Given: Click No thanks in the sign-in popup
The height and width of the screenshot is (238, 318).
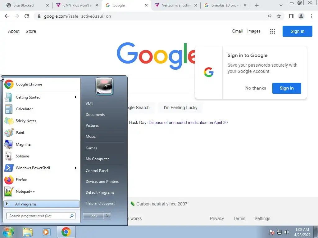Looking at the screenshot, I should (256, 88).
